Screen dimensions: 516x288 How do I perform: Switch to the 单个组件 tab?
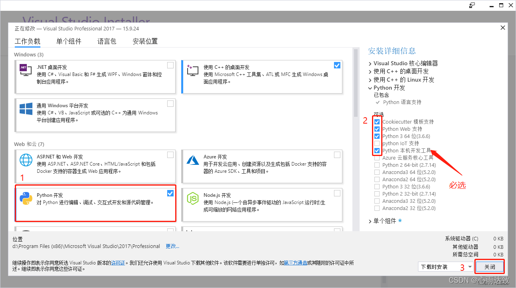(69, 41)
